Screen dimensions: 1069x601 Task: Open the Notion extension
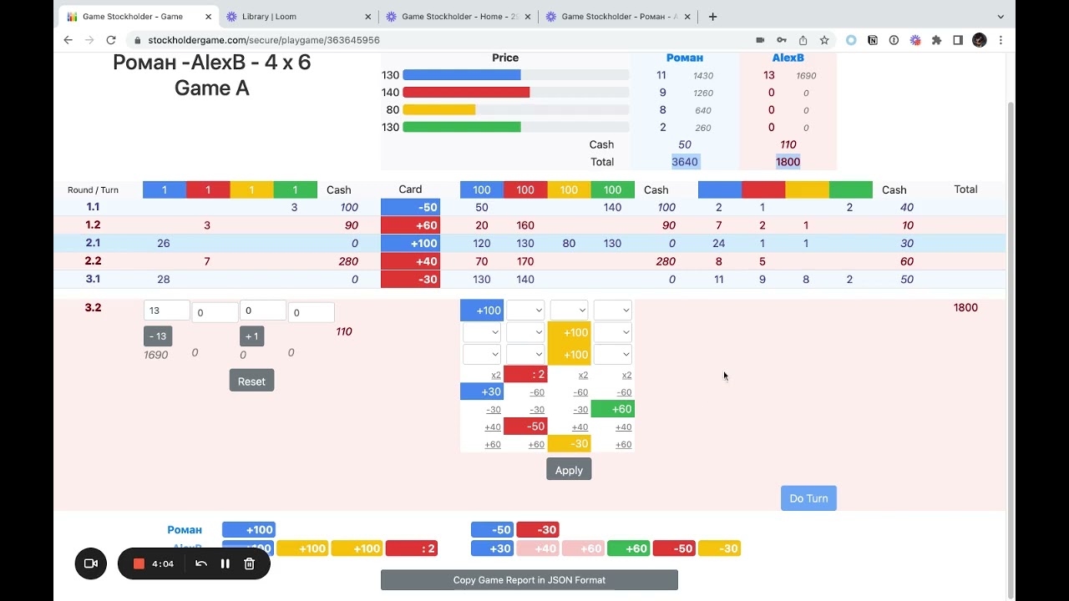point(873,40)
